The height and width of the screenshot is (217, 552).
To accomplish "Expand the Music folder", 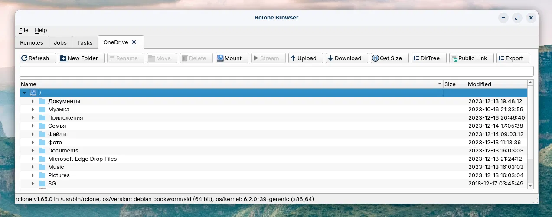I will point(33,167).
